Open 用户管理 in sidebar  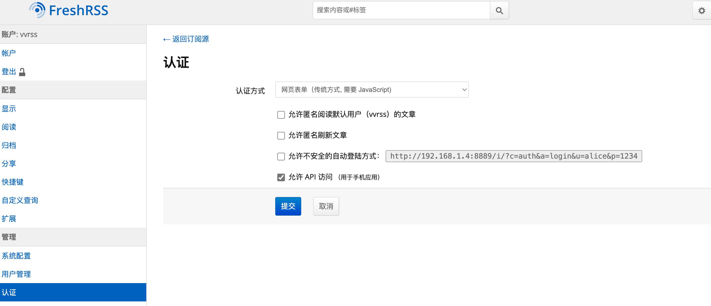point(16,274)
